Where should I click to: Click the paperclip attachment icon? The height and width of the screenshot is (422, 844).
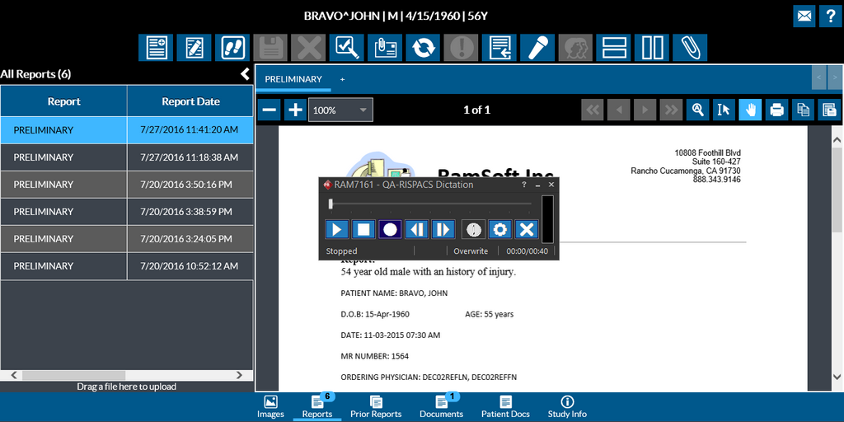(690, 47)
